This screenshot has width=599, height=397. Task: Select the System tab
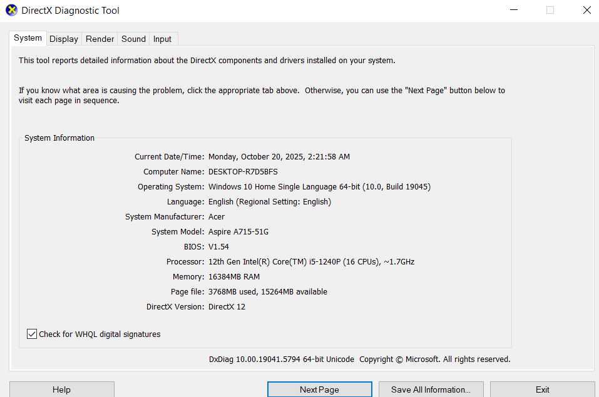tap(27, 38)
